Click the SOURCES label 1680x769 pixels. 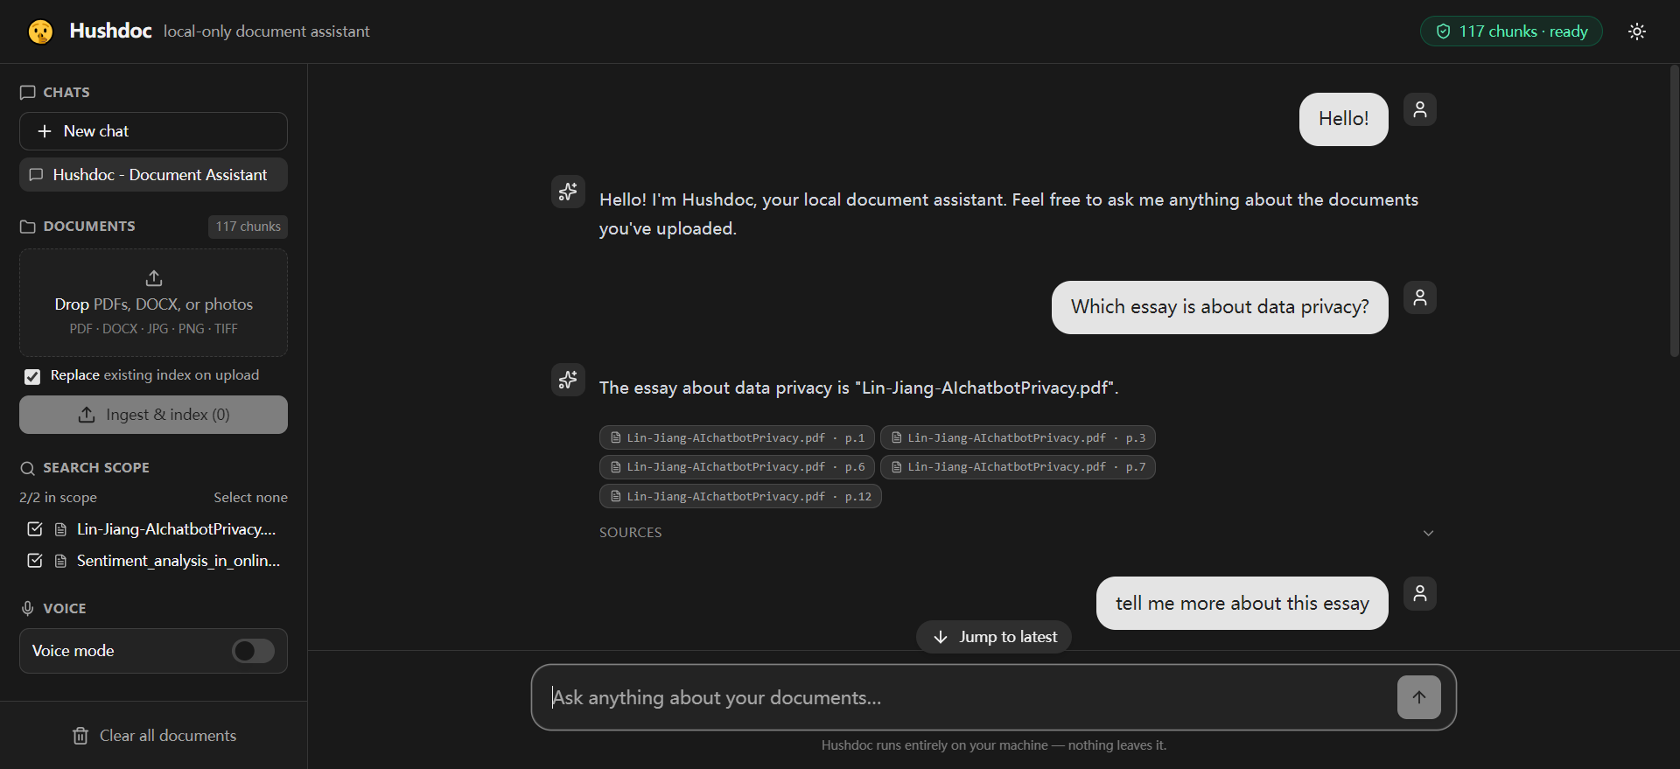[630, 533]
